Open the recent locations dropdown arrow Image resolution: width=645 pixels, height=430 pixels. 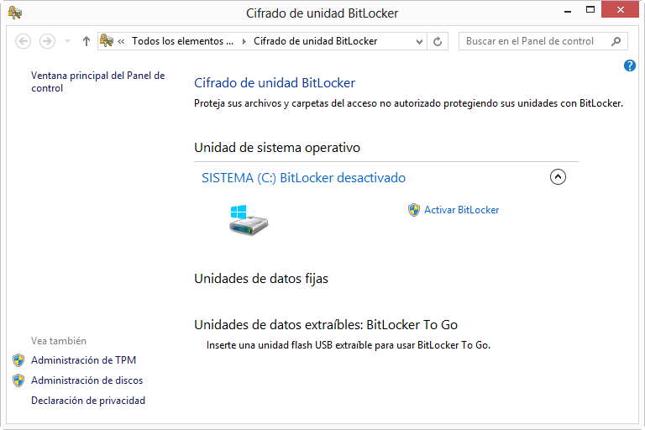click(x=67, y=41)
